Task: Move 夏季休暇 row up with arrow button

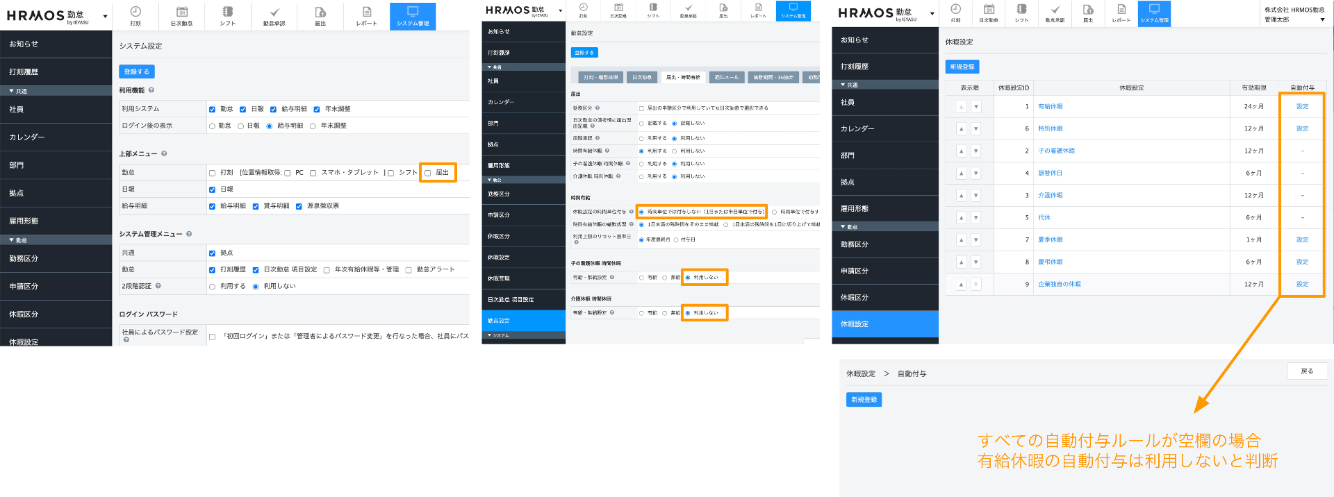Action: 962,240
